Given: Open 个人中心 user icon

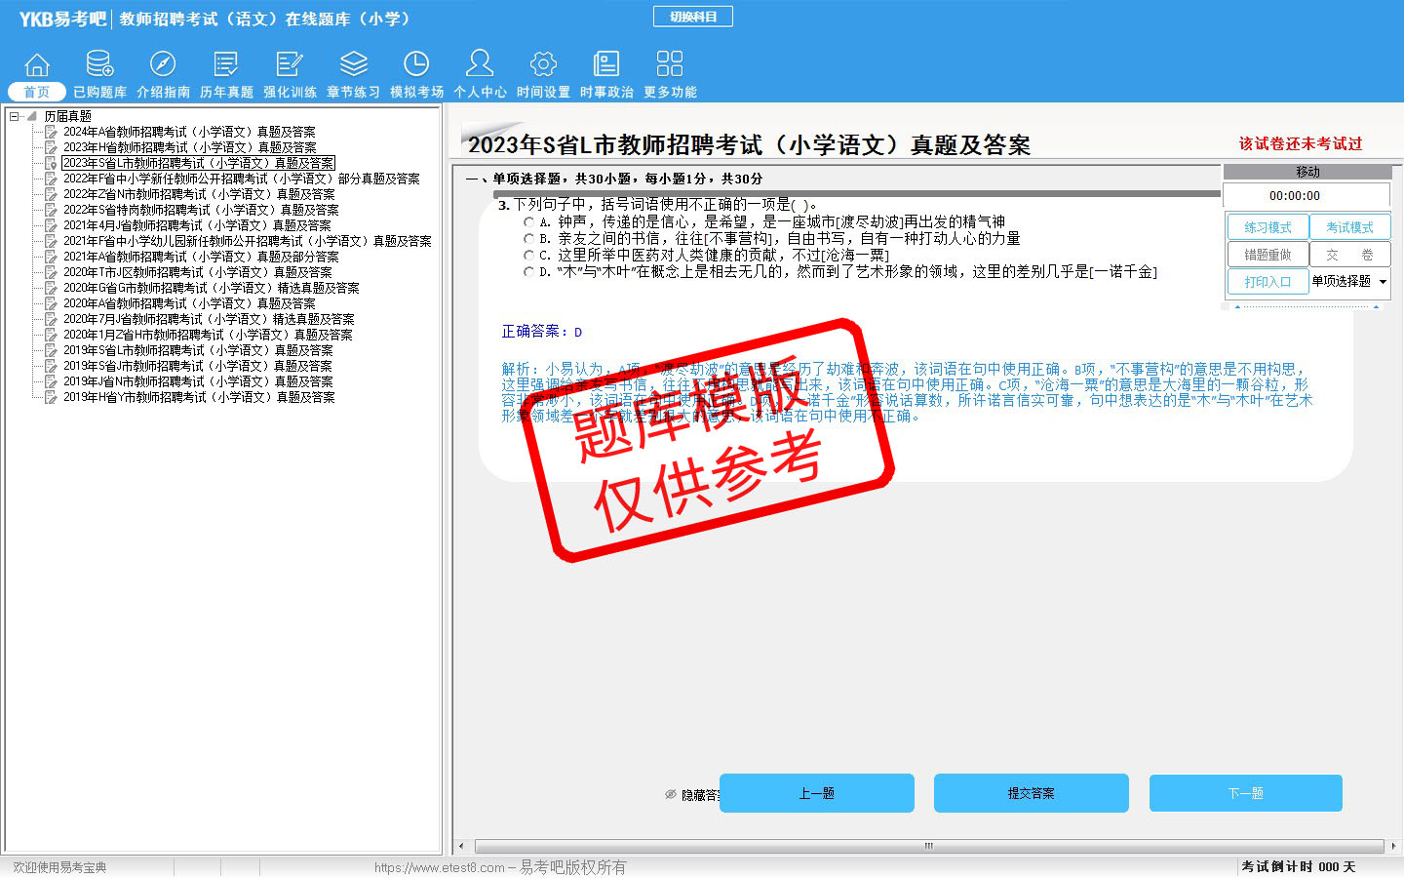Looking at the screenshot, I should click(480, 65).
